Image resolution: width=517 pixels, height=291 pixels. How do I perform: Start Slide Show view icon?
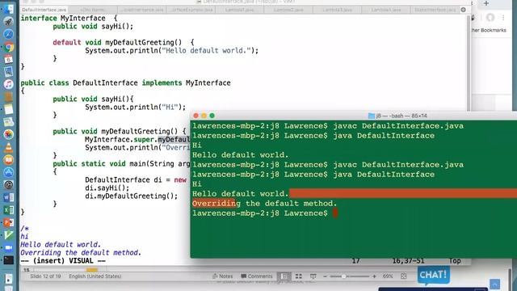pyautogui.click(x=313, y=276)
